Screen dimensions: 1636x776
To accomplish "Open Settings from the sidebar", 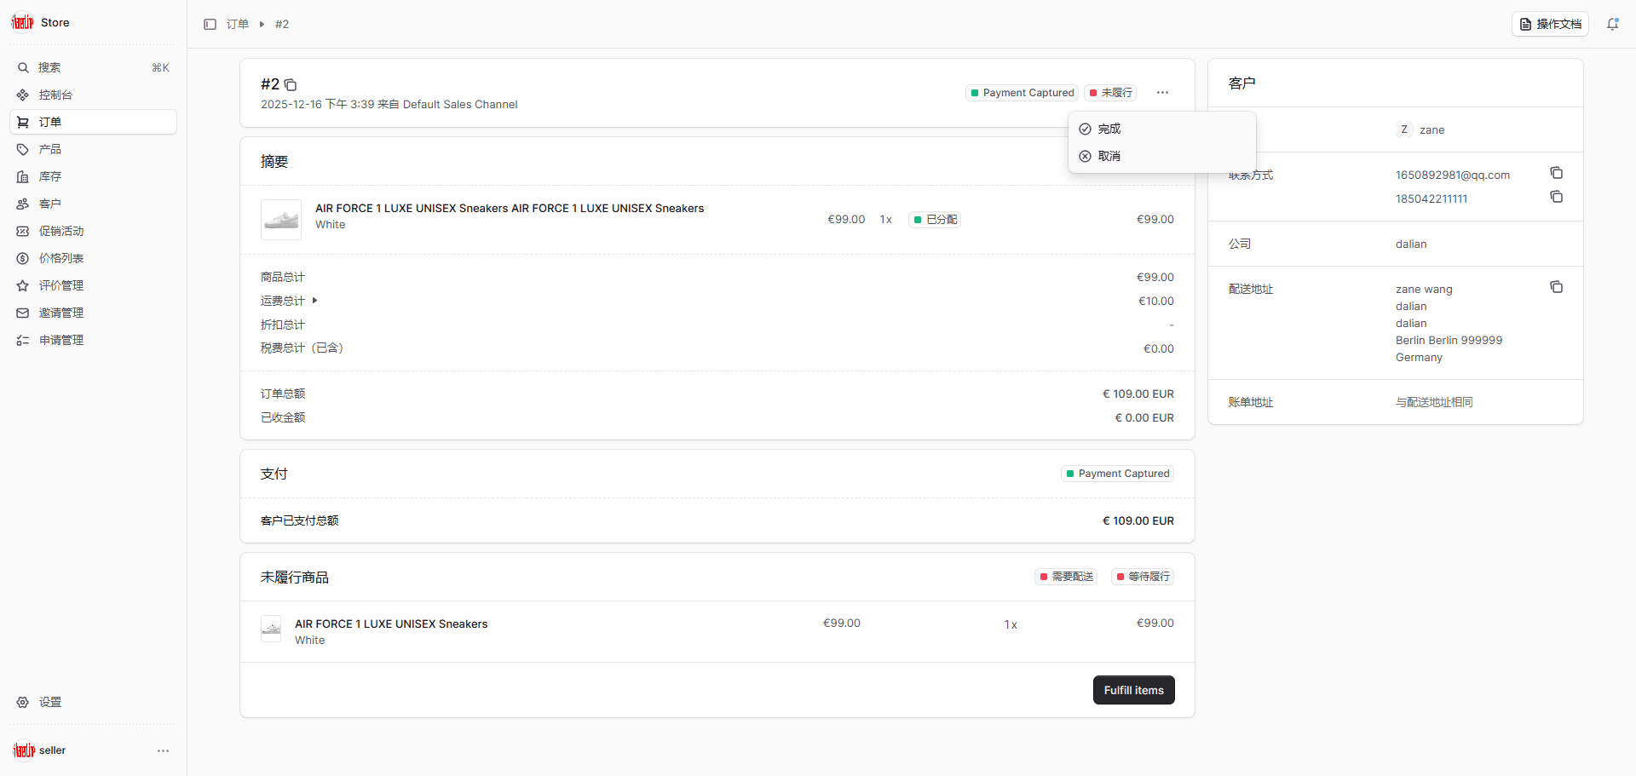I will (49, 702).
